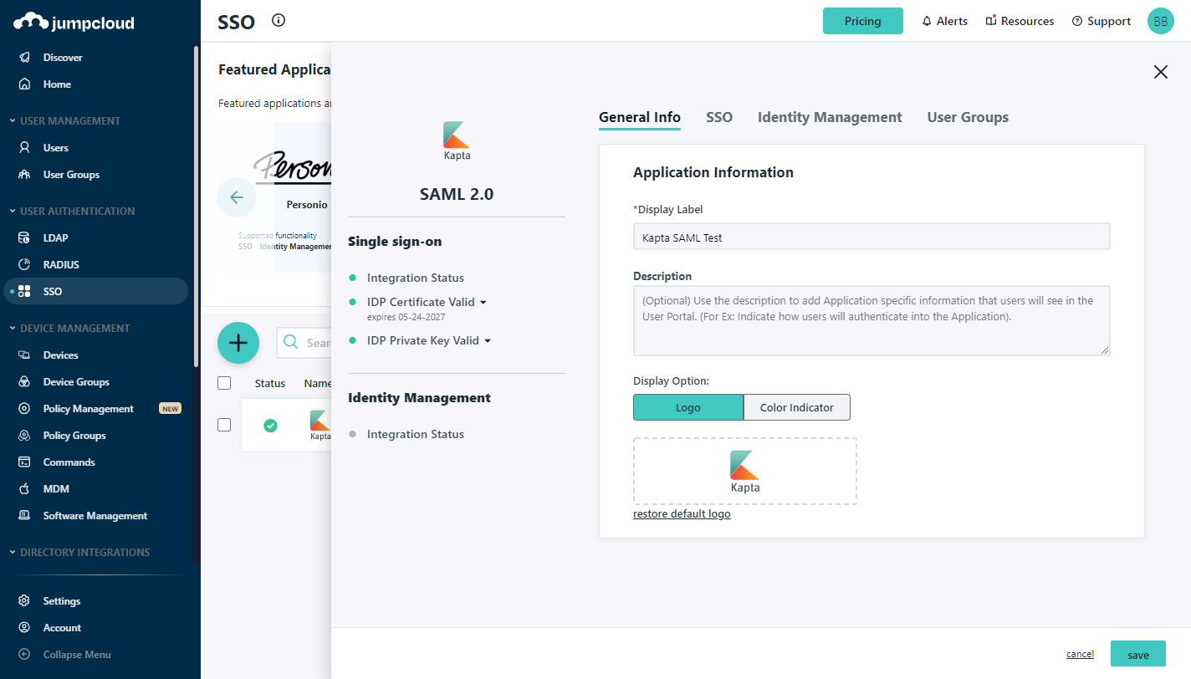Image resolution: width=1191 pixels, height=679 pixels.
Task: Expand the IDP Private Key Valid dropdown
Action: pyautogui.click(x=488, y=340)
